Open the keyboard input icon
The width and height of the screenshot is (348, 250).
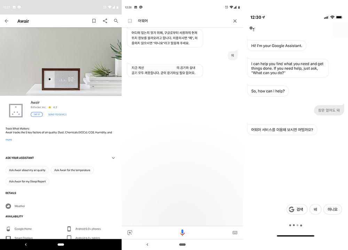[x=235, y=233]
